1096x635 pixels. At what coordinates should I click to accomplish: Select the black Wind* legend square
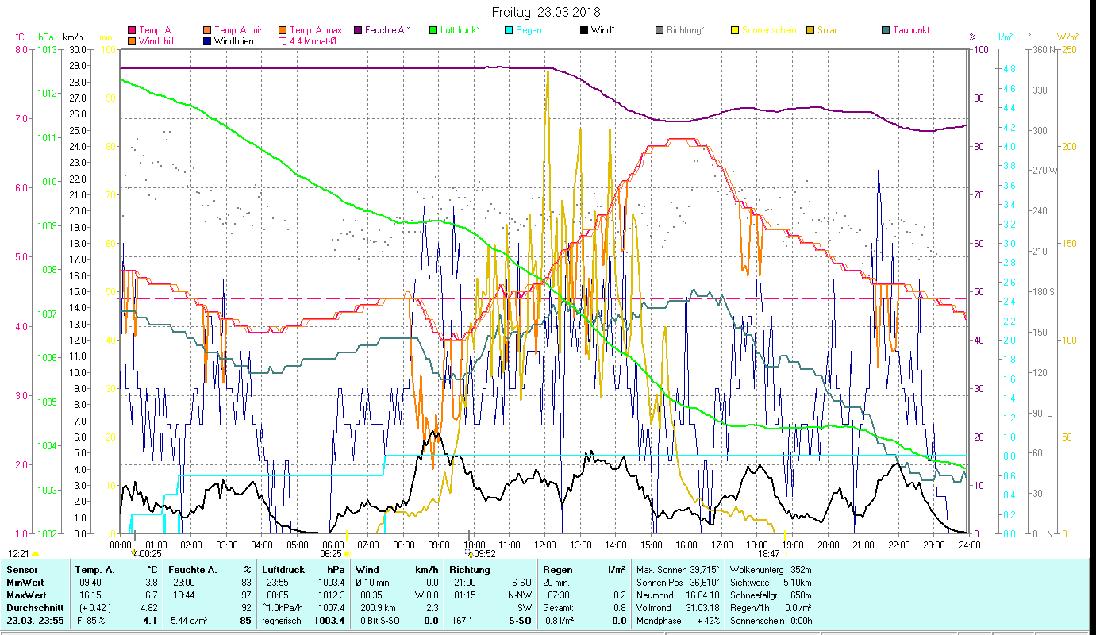(584, 31)
